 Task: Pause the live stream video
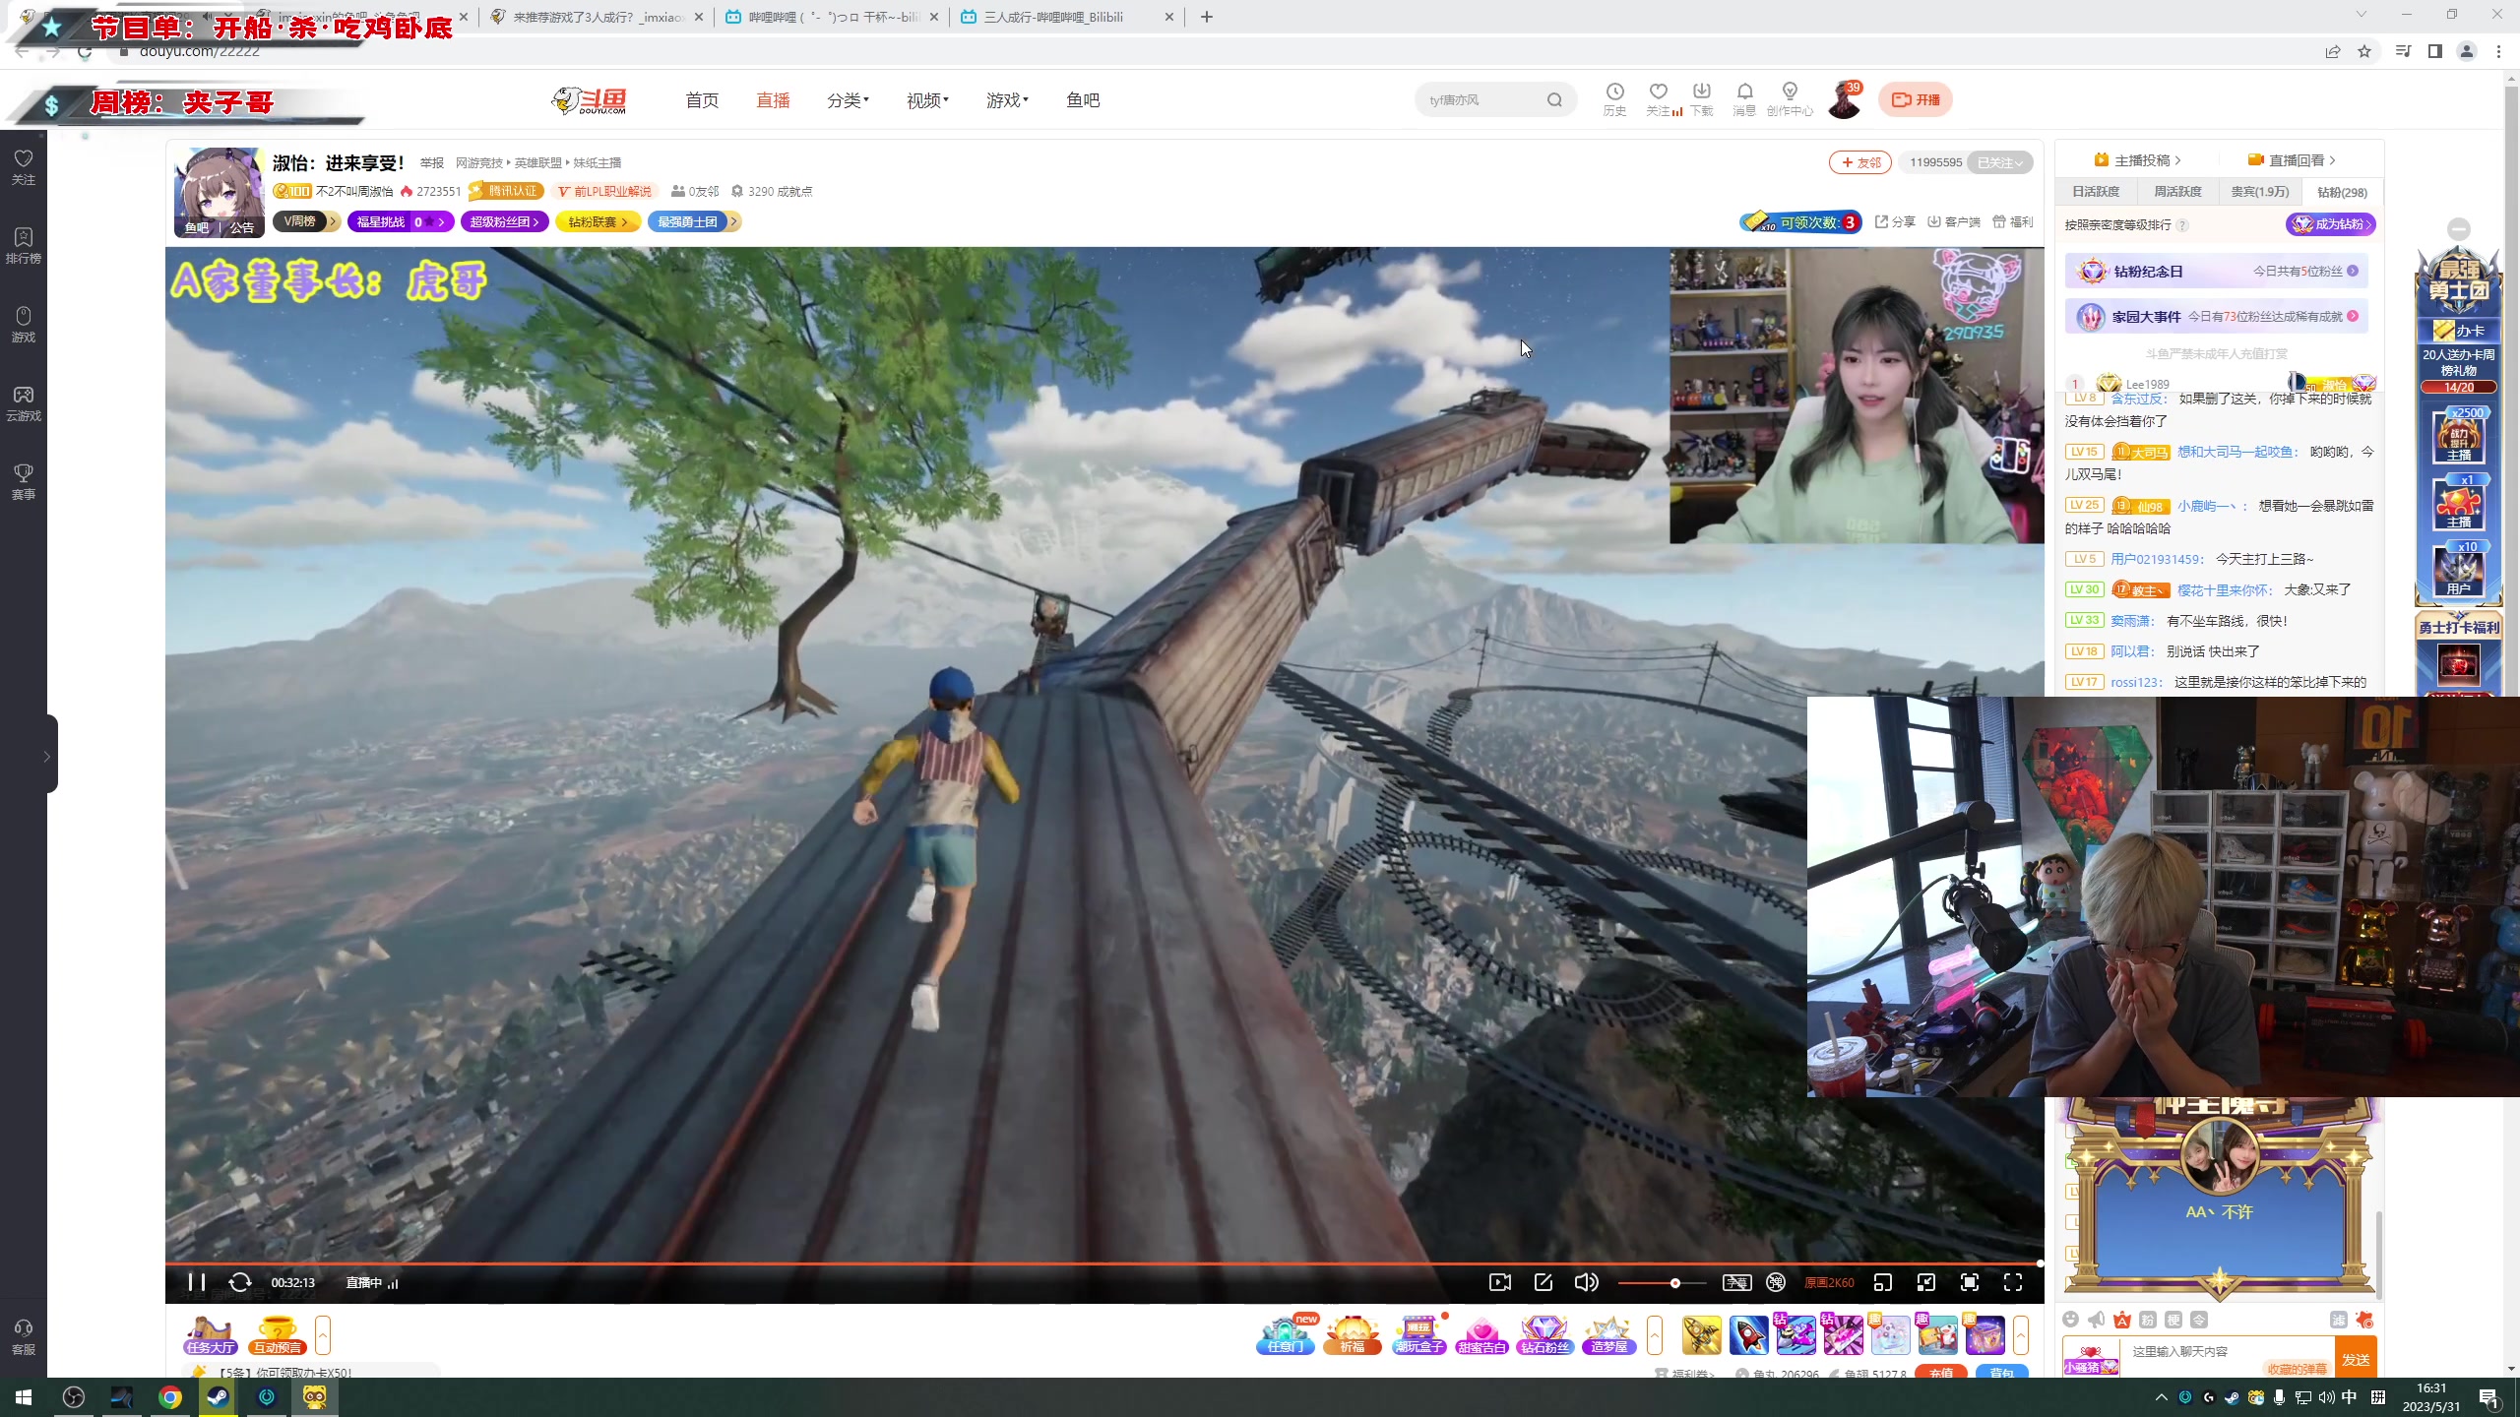pos(196,1282)
